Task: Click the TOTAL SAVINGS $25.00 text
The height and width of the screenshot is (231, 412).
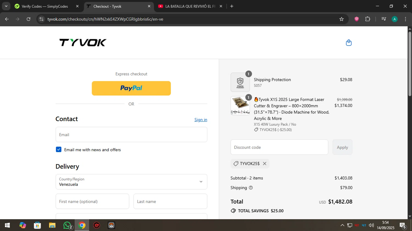Action: pyautogui.click(x=261, y=211)
